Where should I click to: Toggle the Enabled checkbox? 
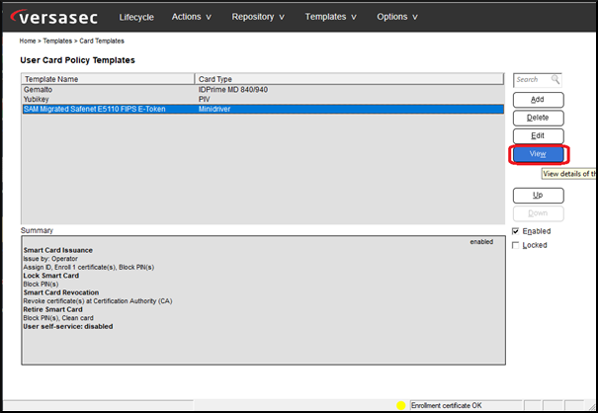click(516, 231)
